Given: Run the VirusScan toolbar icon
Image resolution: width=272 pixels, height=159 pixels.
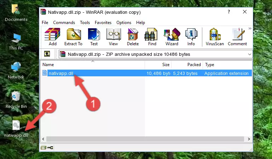Looking at the screenshot, I should click(215, 37).
